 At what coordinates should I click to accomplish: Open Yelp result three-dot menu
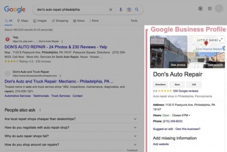coord(62,41)
